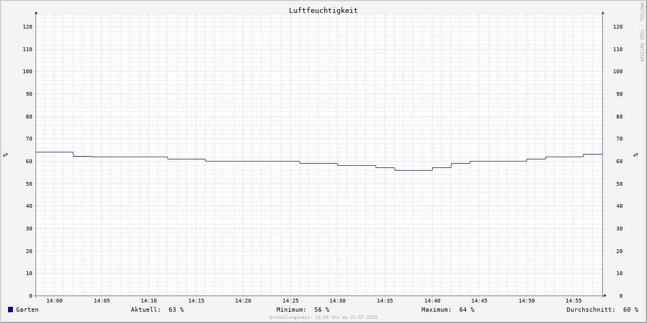The image size is (647, 323).
Task: Select the Durchschnitt: 60 % value
Action: [602, 310]
